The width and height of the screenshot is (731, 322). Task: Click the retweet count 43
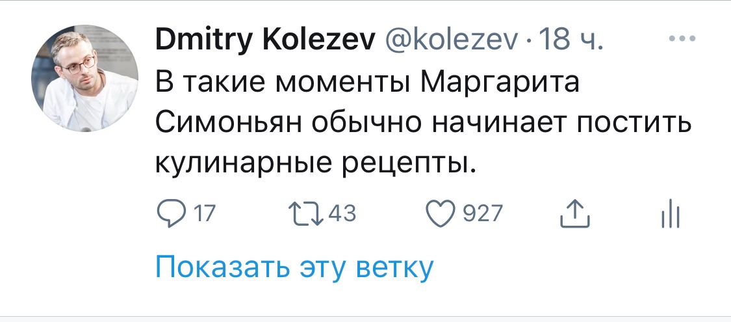click(x=342, y=214)
